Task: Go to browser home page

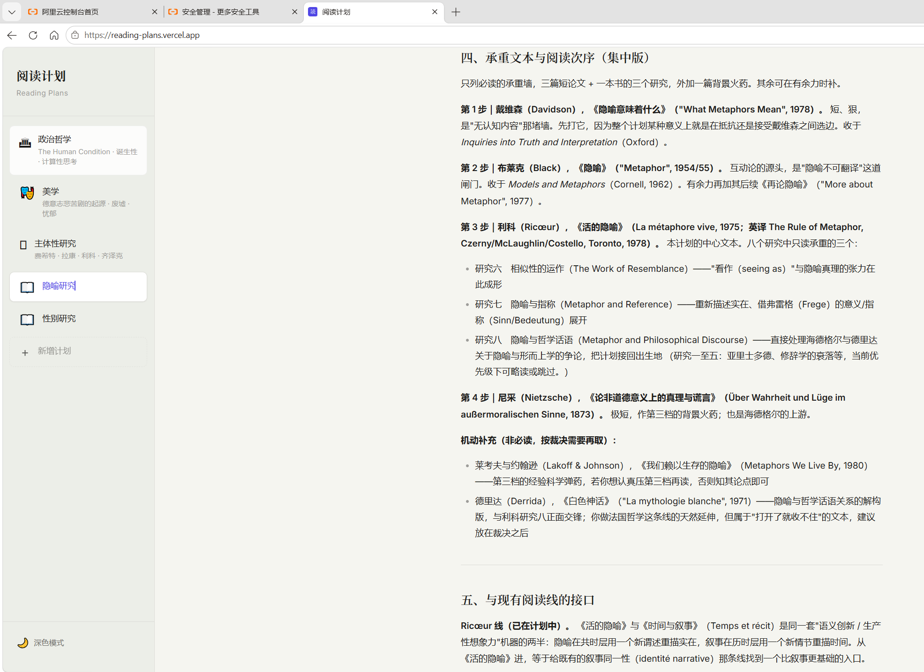Action: pyautogui.click(x=54, y=35)
